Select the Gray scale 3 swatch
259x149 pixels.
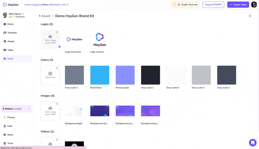click(x=74, y=75)
